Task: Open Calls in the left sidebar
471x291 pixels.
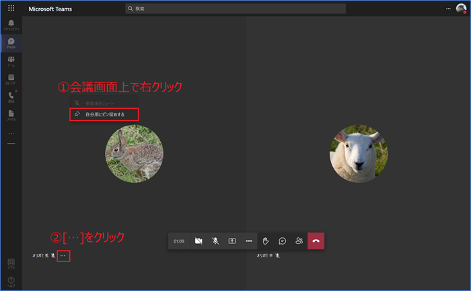Action: pos(11,97)
